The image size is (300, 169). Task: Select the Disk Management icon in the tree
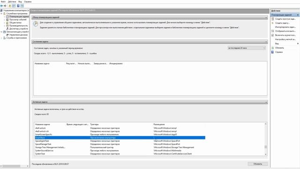[7, 35]
